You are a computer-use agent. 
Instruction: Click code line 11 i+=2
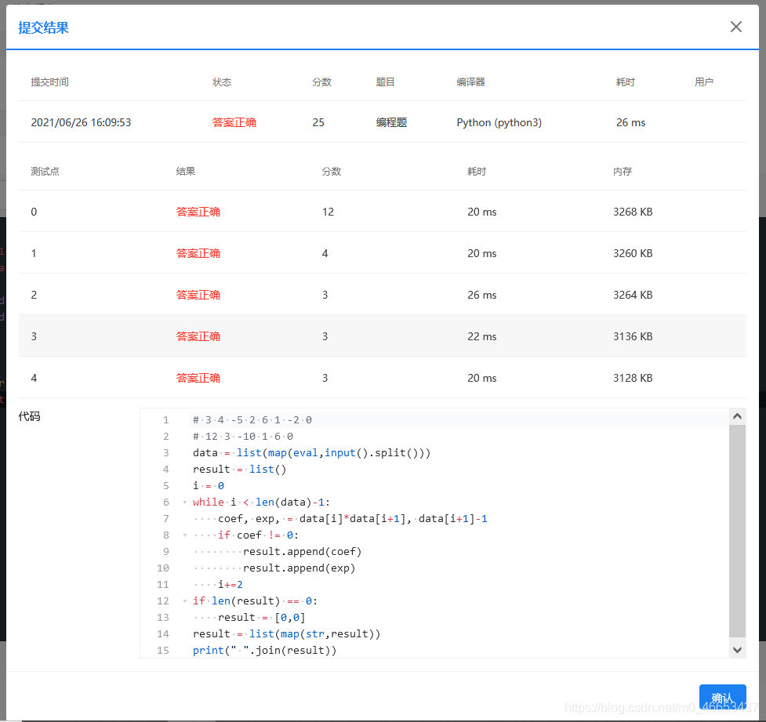[x=230, y=585]
